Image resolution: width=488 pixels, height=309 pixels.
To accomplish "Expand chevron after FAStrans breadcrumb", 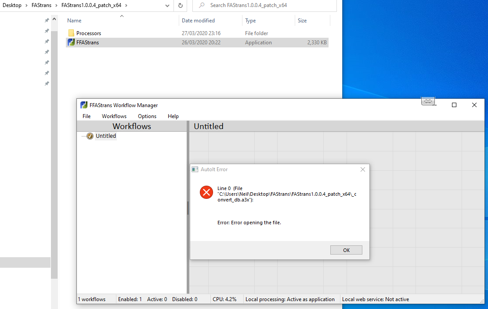I will point(56,5).
